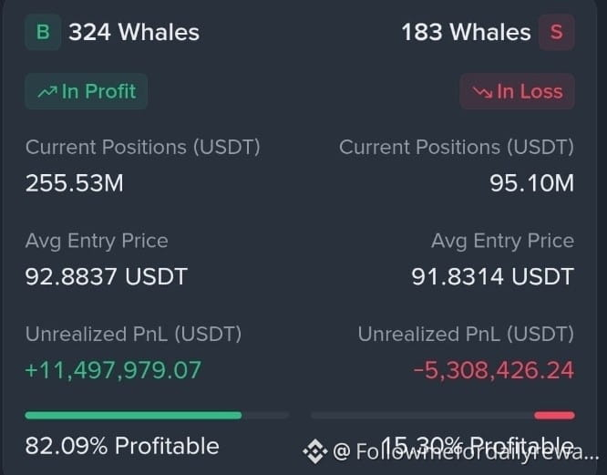Image resolution: width=607 pixels, height=475 pixels.
Task: Open the Followmefordailyrewa... profile link
Action: tap(466, 451)
